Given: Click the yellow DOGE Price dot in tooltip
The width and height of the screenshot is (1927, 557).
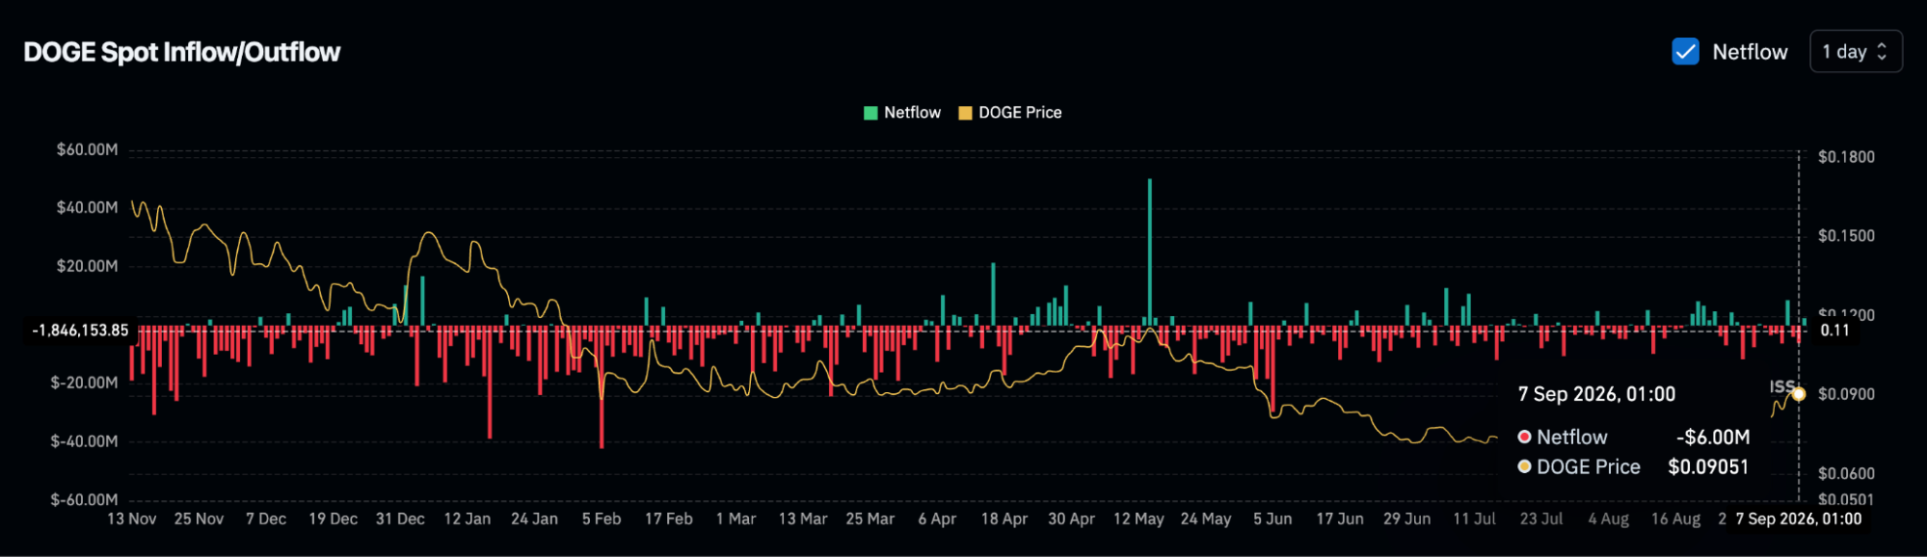Looking at the screenshot, I should pyautogui.click(x=1524, y=467).
